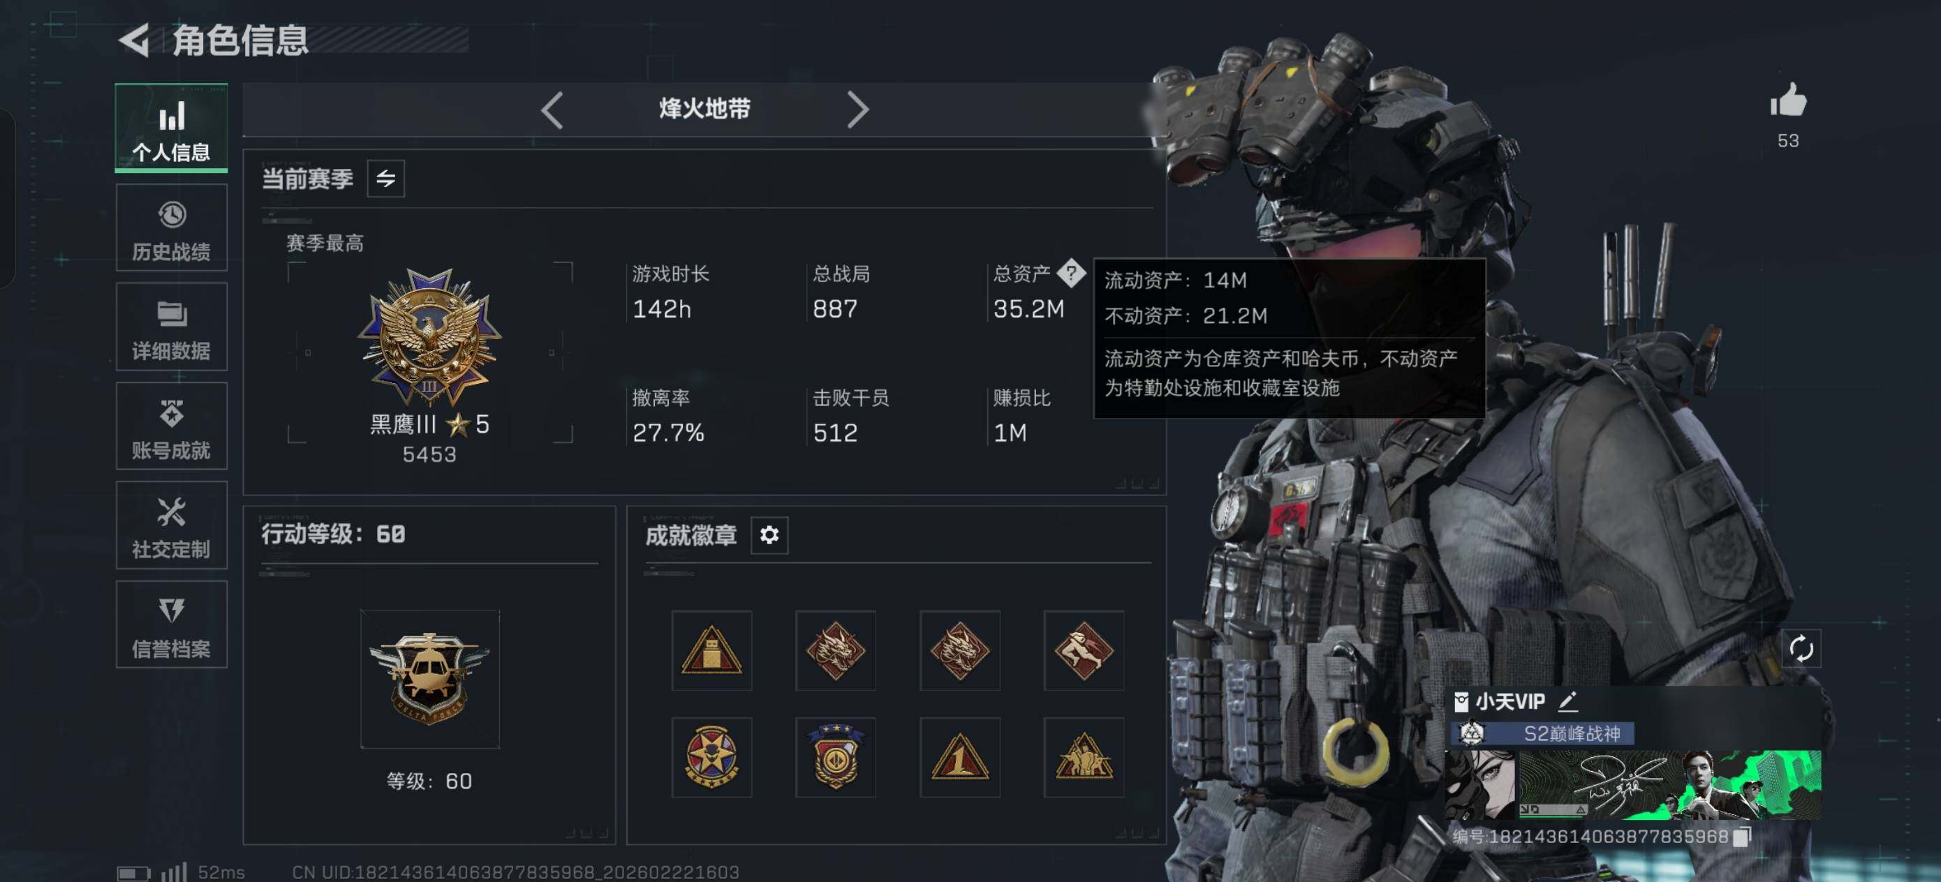Viewport: 1941px width, 882px height.
Task: Select the 账号成就 sidebar tab
Action: click(x=172, y=426)
